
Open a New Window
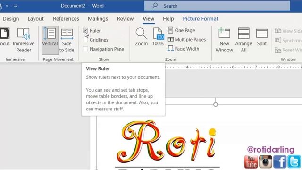(x=224, y=40)
